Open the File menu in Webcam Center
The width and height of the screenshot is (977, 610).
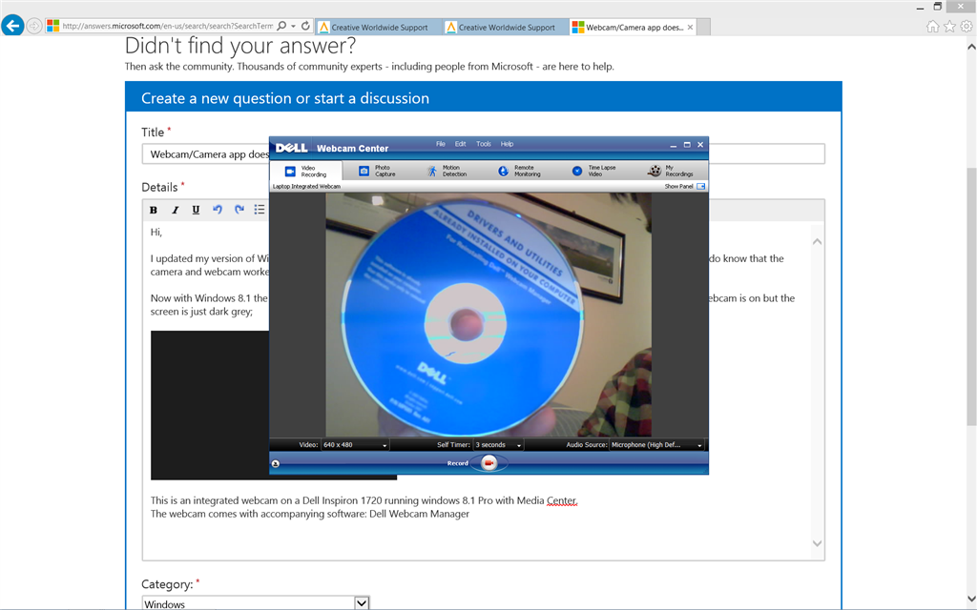click(x=441, y=144)
